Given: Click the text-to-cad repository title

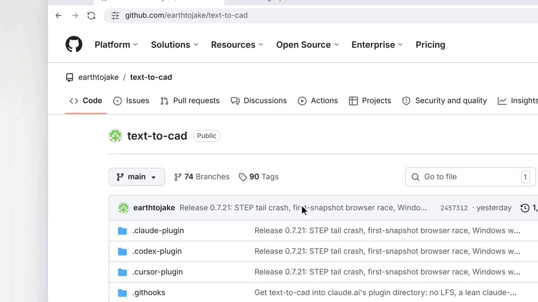Looking at the screenshot, I should (x=157, y=136).
